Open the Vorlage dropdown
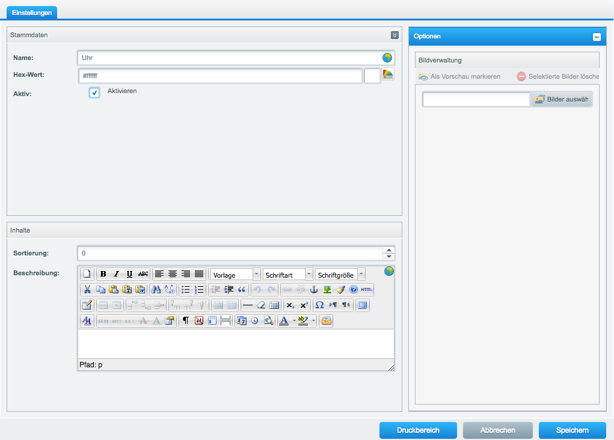Viewport: 614px width, 440px height. (257, 274)
